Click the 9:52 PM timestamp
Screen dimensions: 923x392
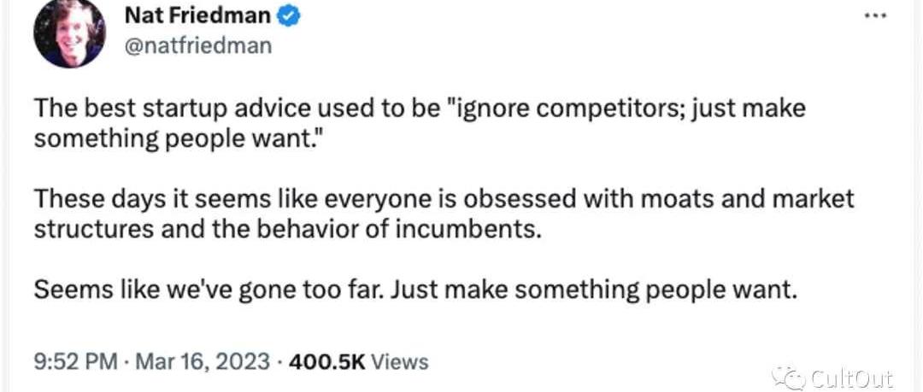click(x=75, y=361)
